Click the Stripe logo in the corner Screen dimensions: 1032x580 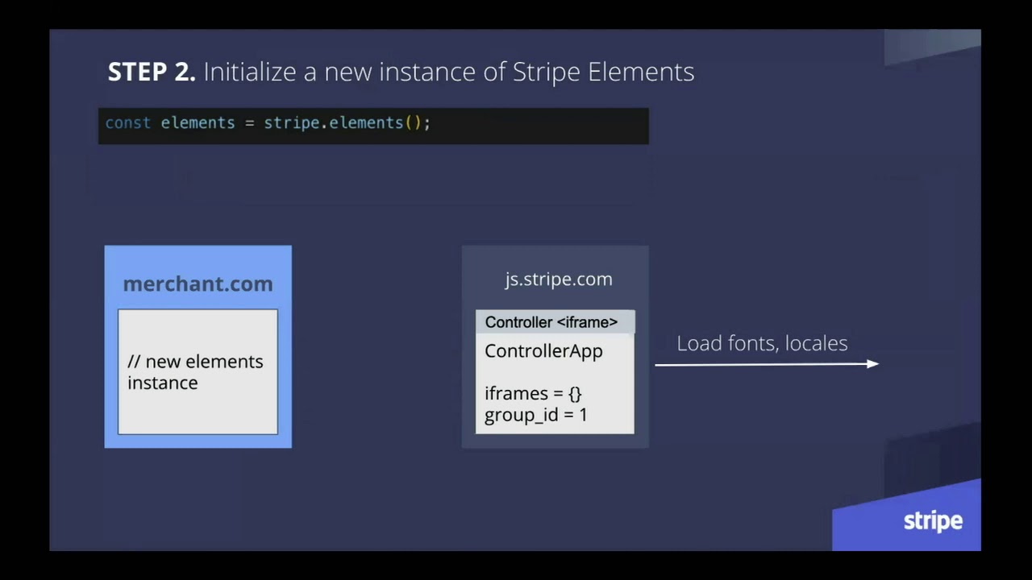tap(933, 521)
